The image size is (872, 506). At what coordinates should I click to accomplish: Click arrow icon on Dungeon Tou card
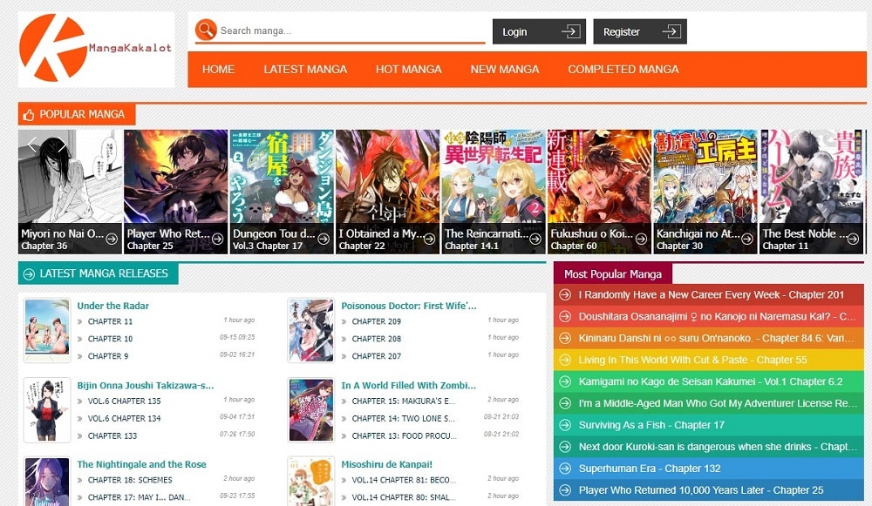click(x=324, y=239)
